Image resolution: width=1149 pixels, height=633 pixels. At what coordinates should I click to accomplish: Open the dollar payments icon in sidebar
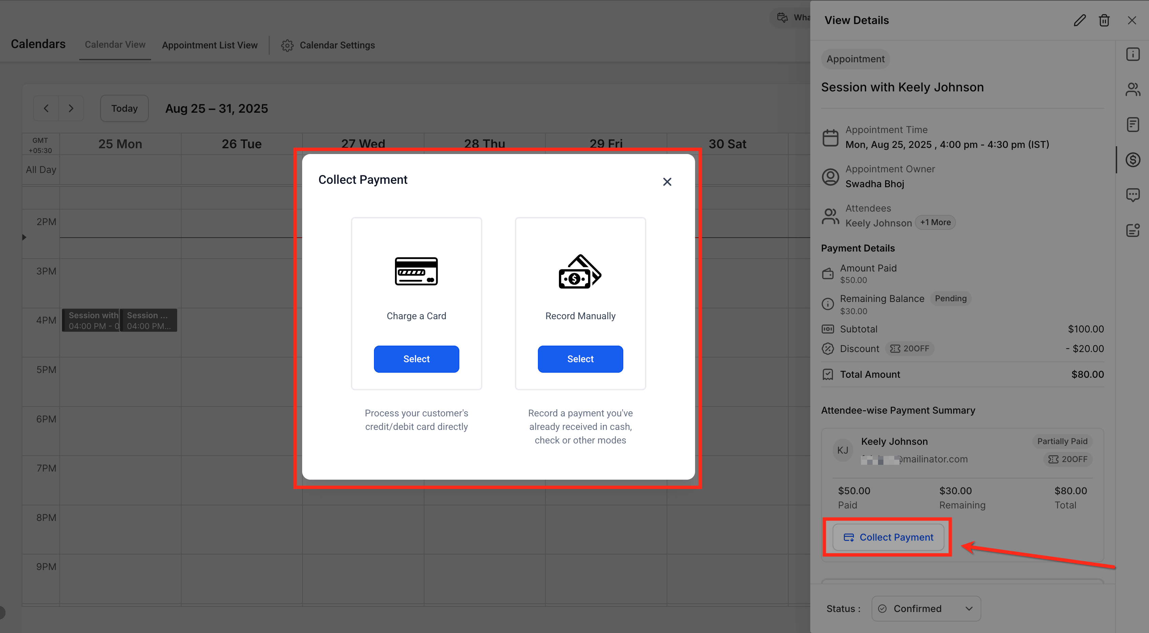1132,159
